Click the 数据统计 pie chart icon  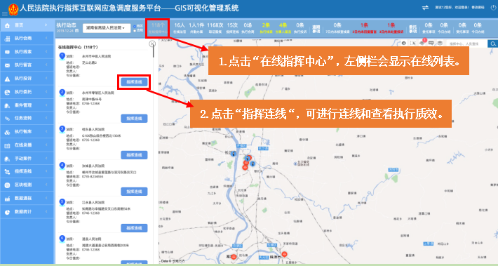click(7, 212)
